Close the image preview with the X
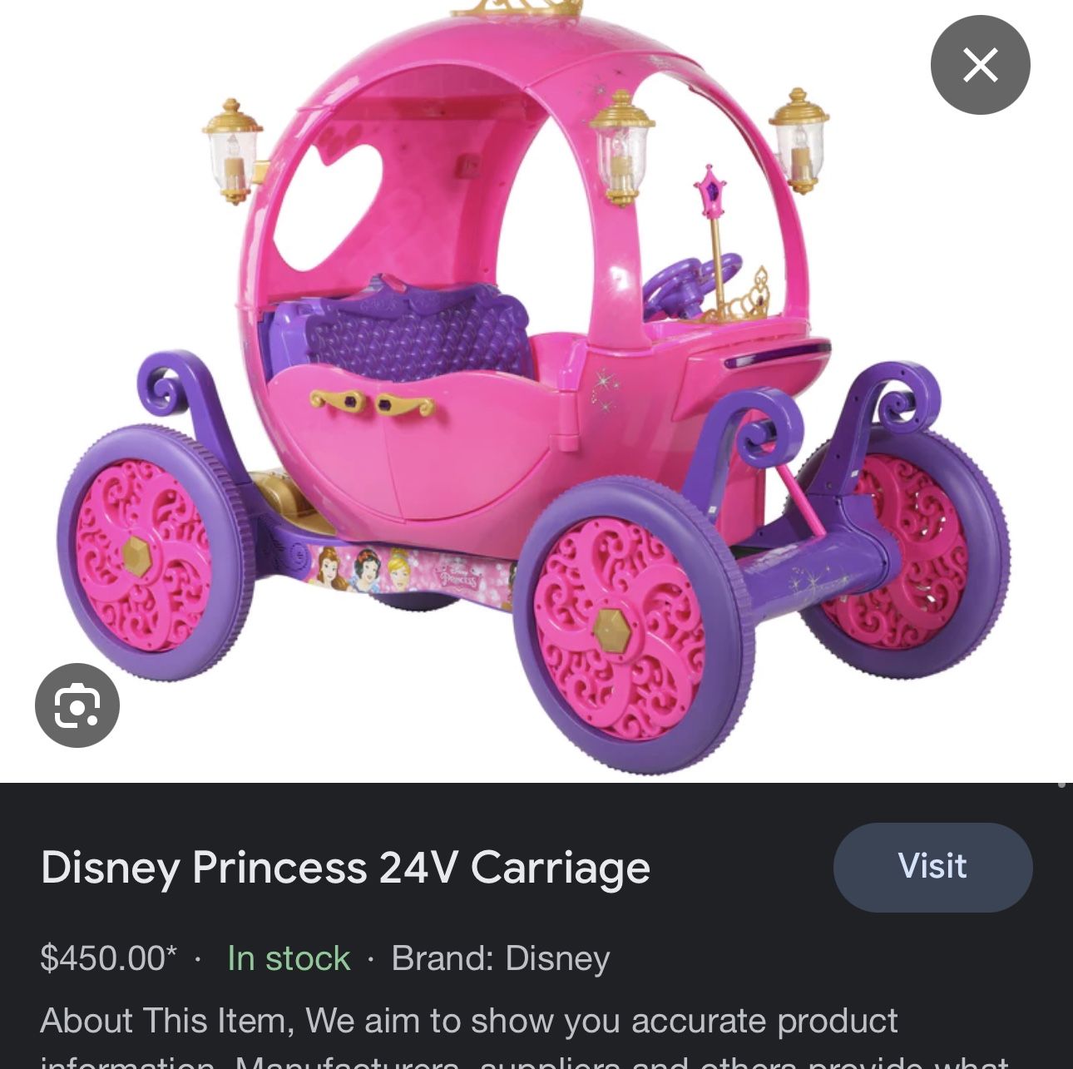Viewport: 1073px width, 1069px height. [980, 65]
